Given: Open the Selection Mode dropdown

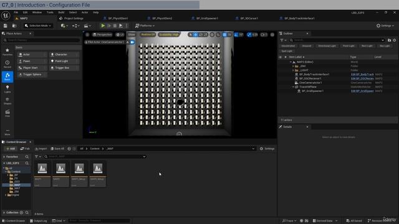Looking at the screenshot, I should (x=38, y=26).
